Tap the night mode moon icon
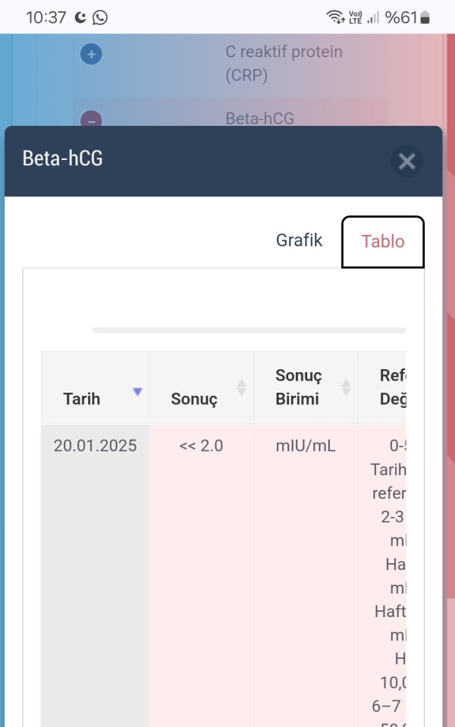Viewport: 455px width, 727px height. tap(80, 17)
